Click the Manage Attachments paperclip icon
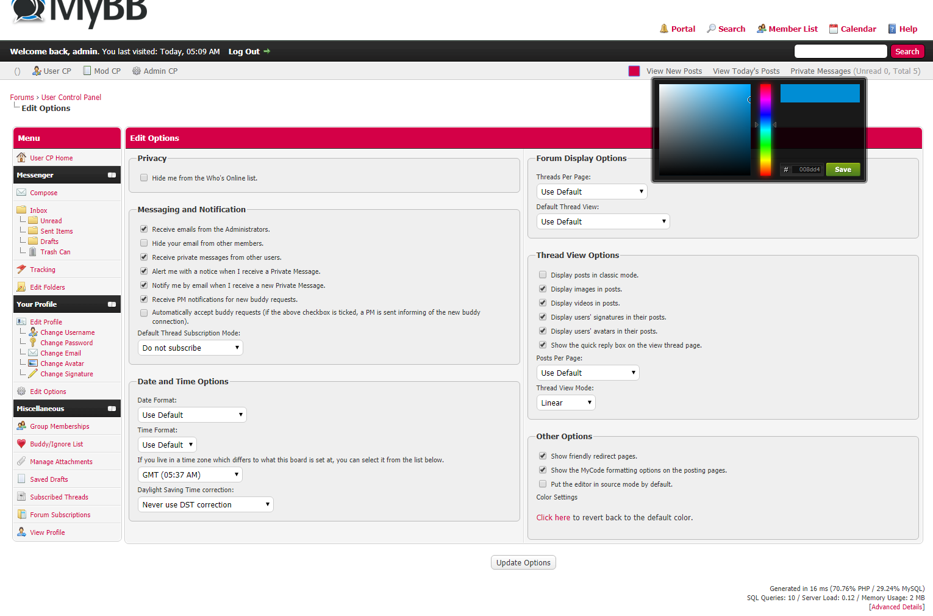 click(21, 462)
